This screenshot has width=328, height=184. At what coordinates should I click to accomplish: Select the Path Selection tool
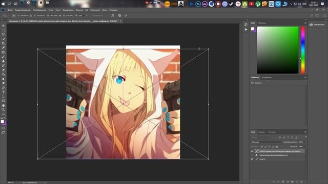3,97
